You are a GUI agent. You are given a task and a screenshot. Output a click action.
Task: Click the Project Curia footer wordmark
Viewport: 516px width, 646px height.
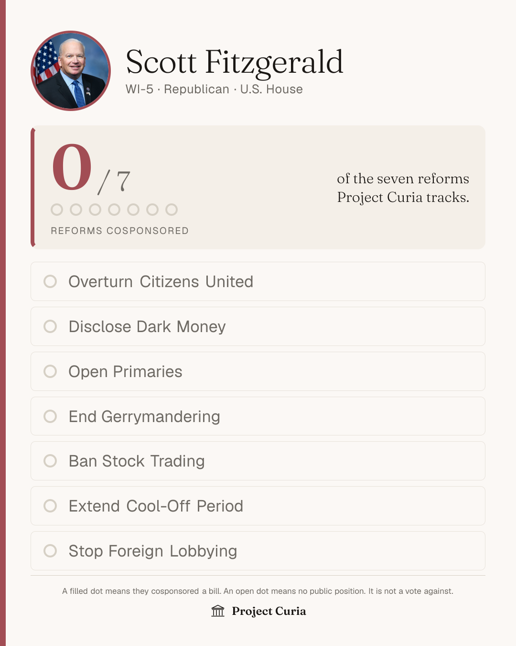269,611
